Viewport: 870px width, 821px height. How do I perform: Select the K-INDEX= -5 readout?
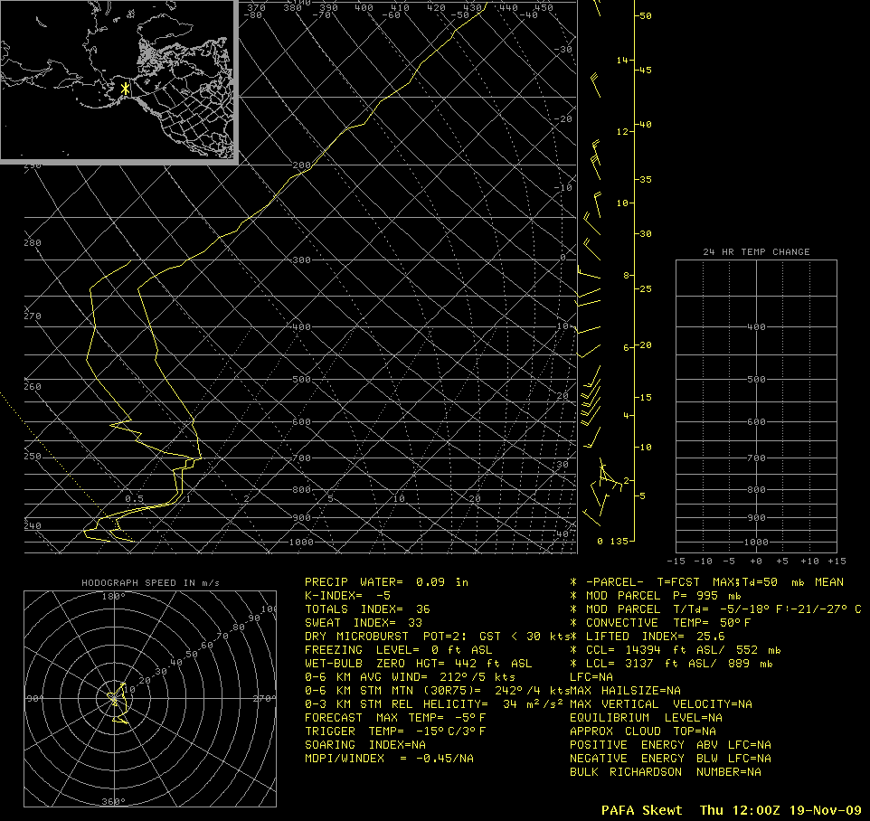[x=347, y=596]
